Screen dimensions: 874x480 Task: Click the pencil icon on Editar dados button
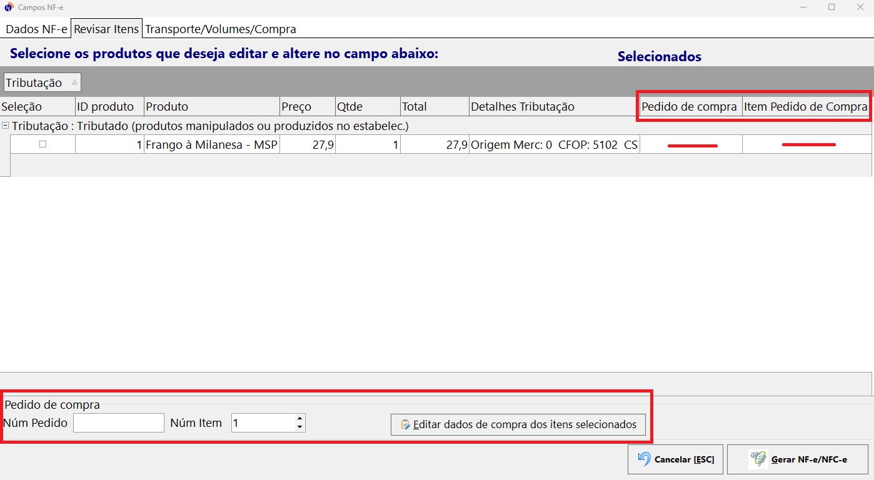point(405,425)
